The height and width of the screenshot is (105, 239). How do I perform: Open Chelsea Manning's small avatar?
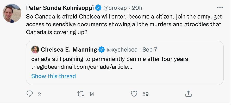[35, 49]
